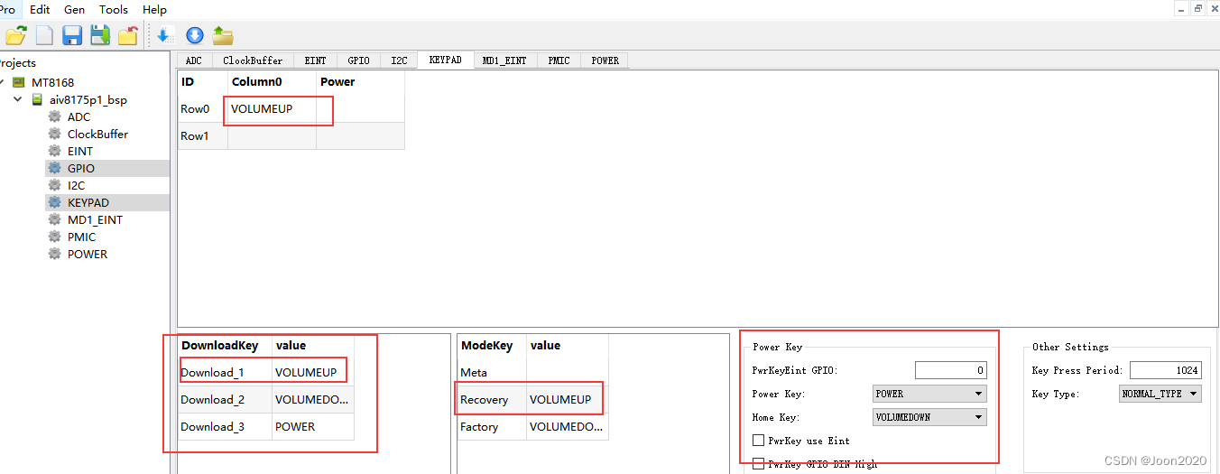Click the ModeKey column header
Viewport: 1220px width, 474px height.
492,345
